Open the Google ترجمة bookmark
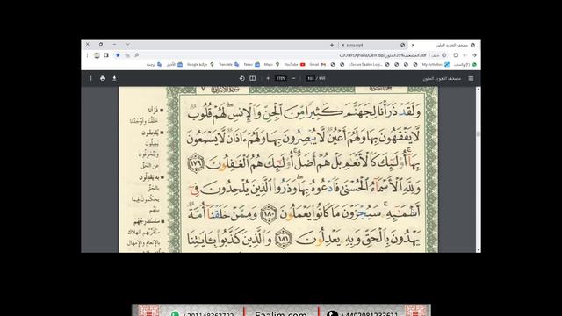This screenshot has height=316, width=562. [200, 64]
